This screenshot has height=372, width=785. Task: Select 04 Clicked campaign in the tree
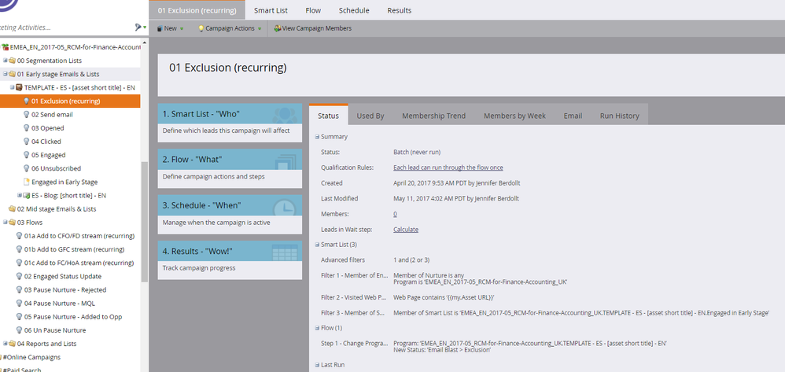(46, 142)
